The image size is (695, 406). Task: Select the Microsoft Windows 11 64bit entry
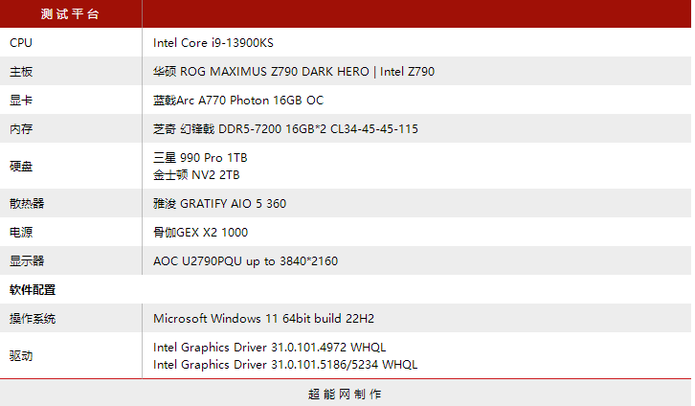click(249, 318)
